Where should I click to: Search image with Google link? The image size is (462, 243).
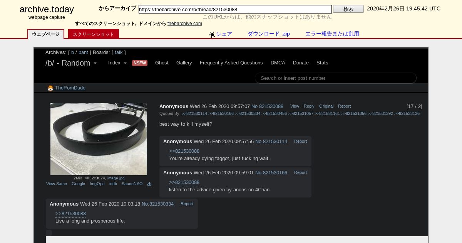pos(78,184)
